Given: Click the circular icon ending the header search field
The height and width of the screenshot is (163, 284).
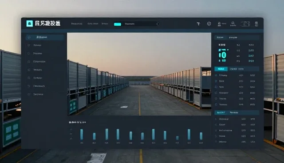Looking at the screenshot, I should pyautogui.click(x=158, y=24).
